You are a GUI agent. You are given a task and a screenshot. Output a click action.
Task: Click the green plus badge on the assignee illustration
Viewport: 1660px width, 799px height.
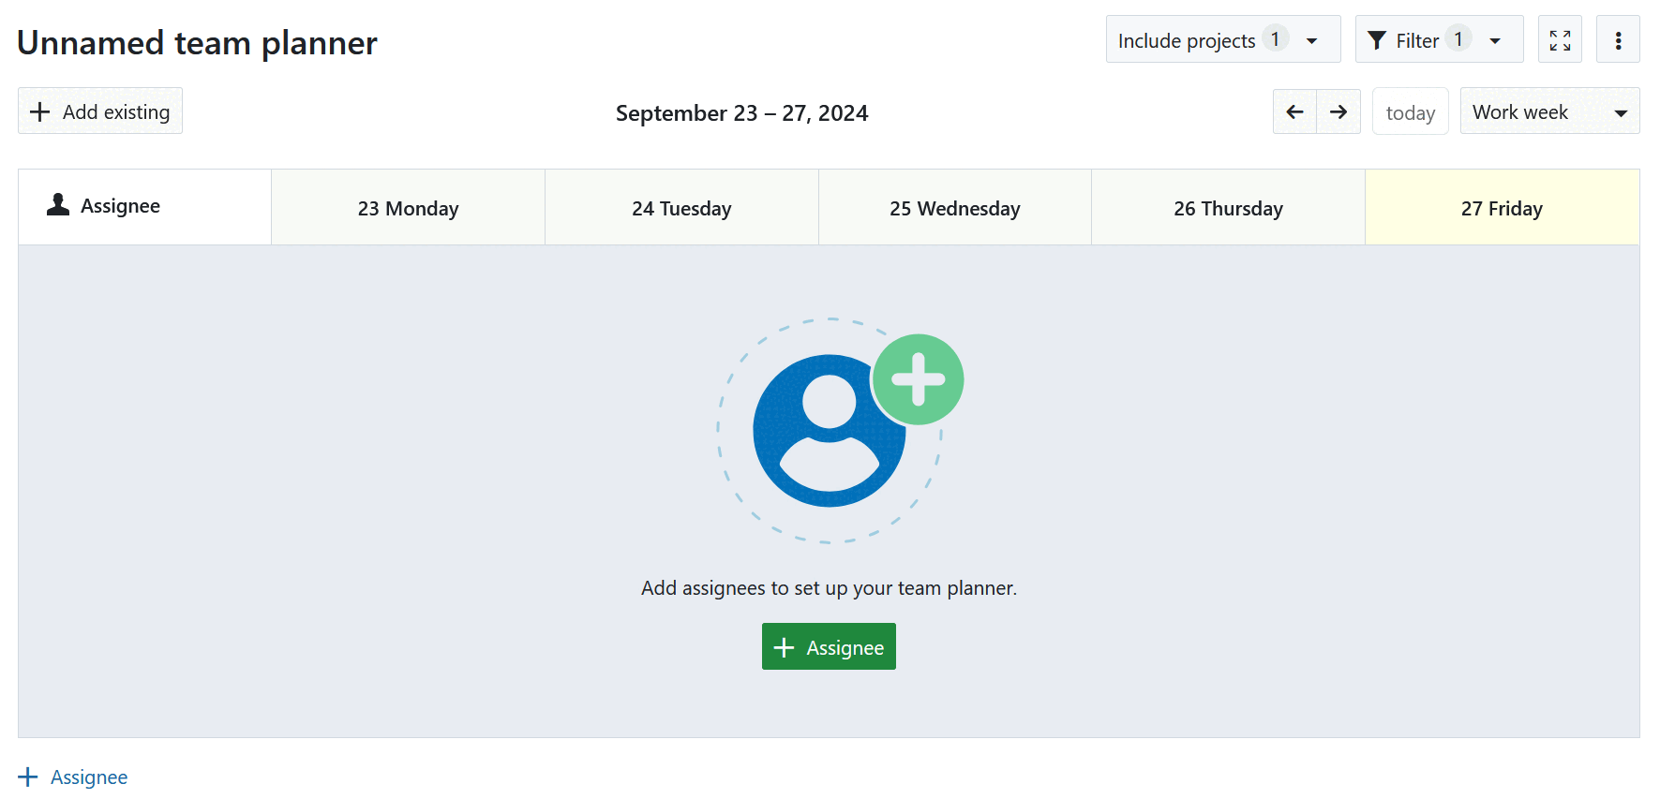click(x=918, y=378)
